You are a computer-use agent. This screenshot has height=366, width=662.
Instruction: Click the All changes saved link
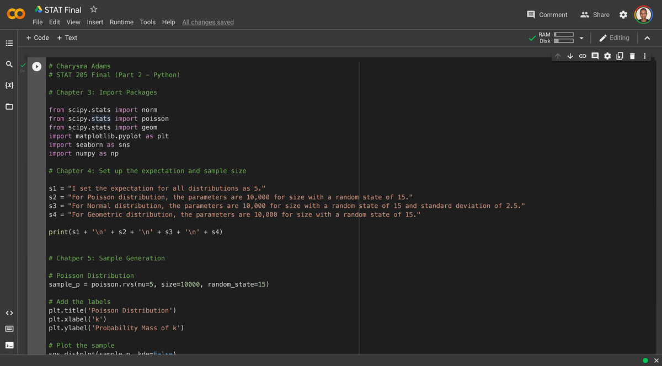pos(207,22)
